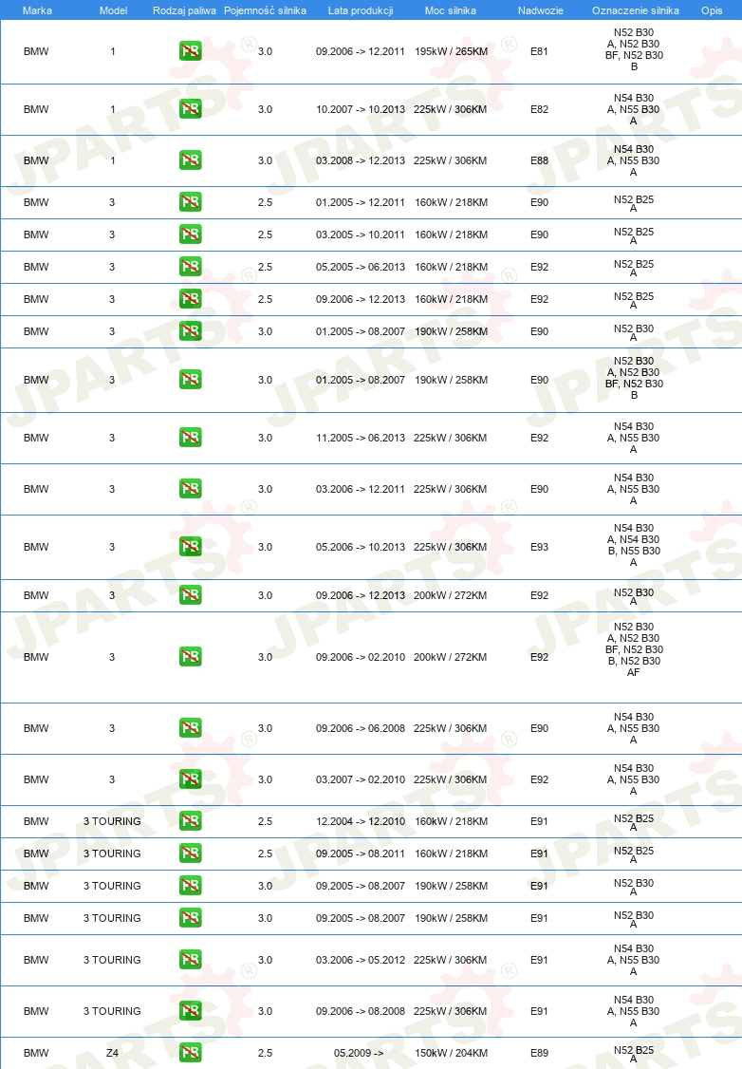742x1069 pixels.
Task: Click the date range 03.2008 -> 12.2013
Action: (360, 160)
